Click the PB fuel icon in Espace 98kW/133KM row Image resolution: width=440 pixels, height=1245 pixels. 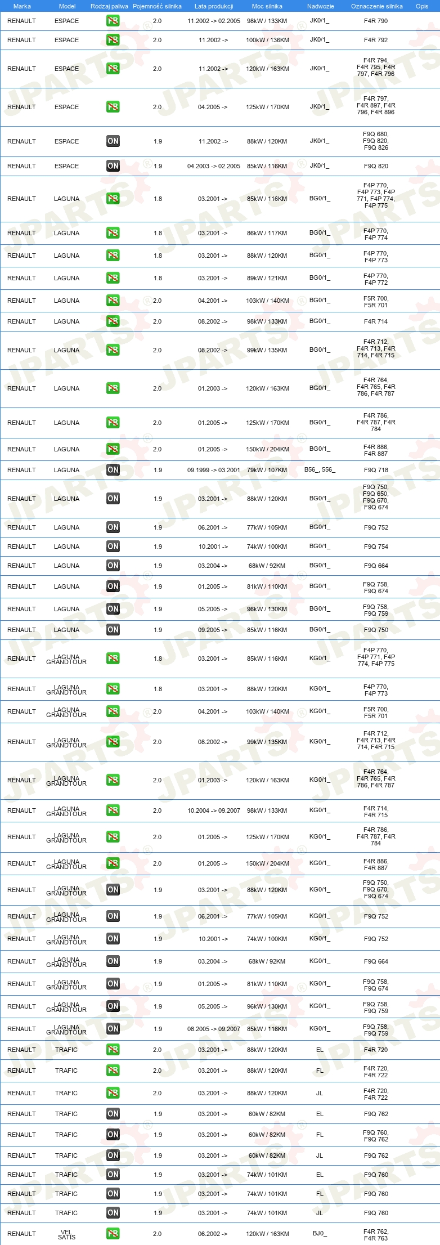pyautogui.click(x=113, y=21)
